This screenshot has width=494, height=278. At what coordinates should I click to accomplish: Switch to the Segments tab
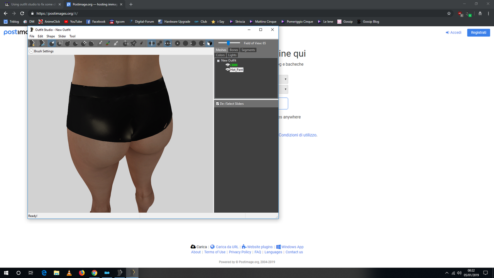[248, 50]
